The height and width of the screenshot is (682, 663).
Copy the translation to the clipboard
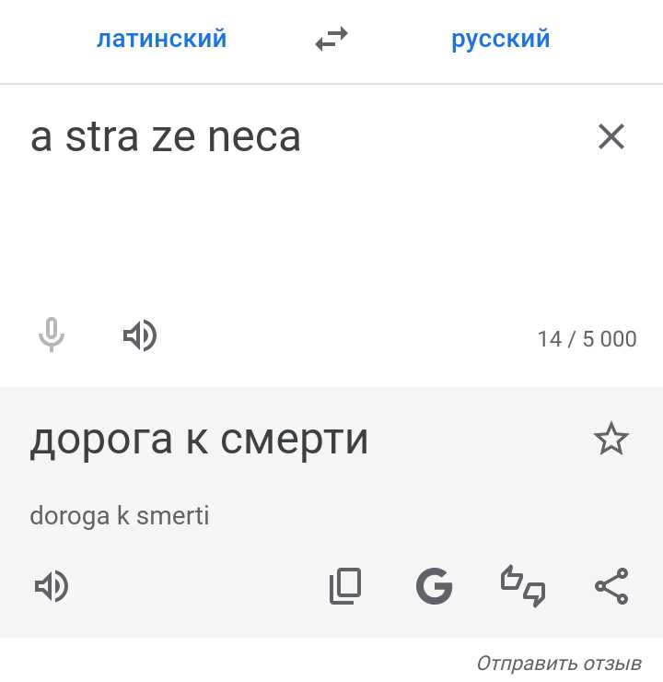tap(345, 586)
